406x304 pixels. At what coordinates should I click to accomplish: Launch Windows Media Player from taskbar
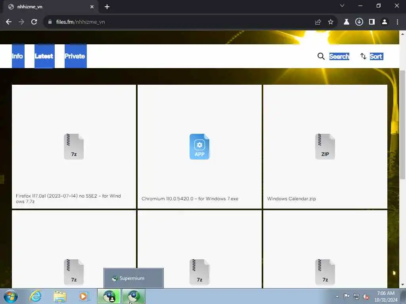point(84,296)
